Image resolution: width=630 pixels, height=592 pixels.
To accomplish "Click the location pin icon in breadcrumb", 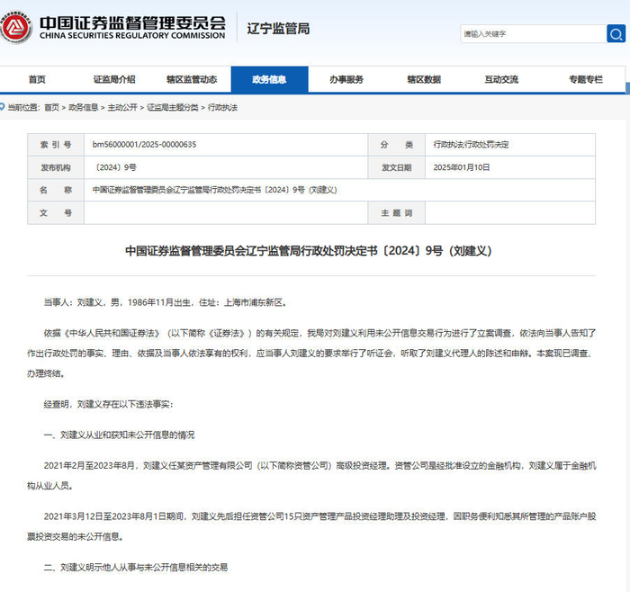I will point(2,107).
